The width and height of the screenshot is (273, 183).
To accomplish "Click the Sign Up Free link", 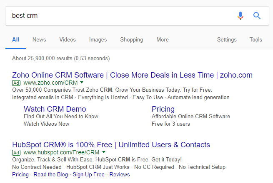I will pyautogui.click(x=89, y=175).
